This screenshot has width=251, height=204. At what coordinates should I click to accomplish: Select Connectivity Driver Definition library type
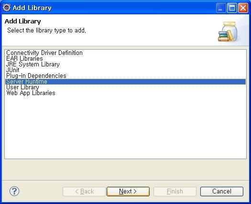coord(44,53)
